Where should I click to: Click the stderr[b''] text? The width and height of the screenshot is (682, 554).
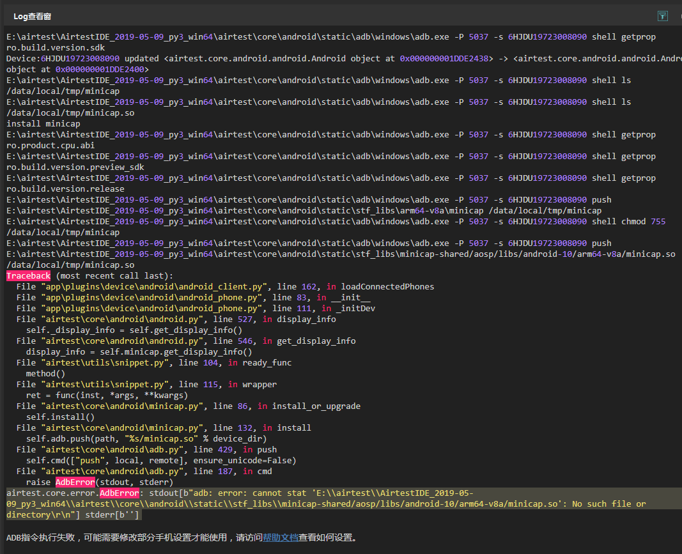click(x=112, y=515)
